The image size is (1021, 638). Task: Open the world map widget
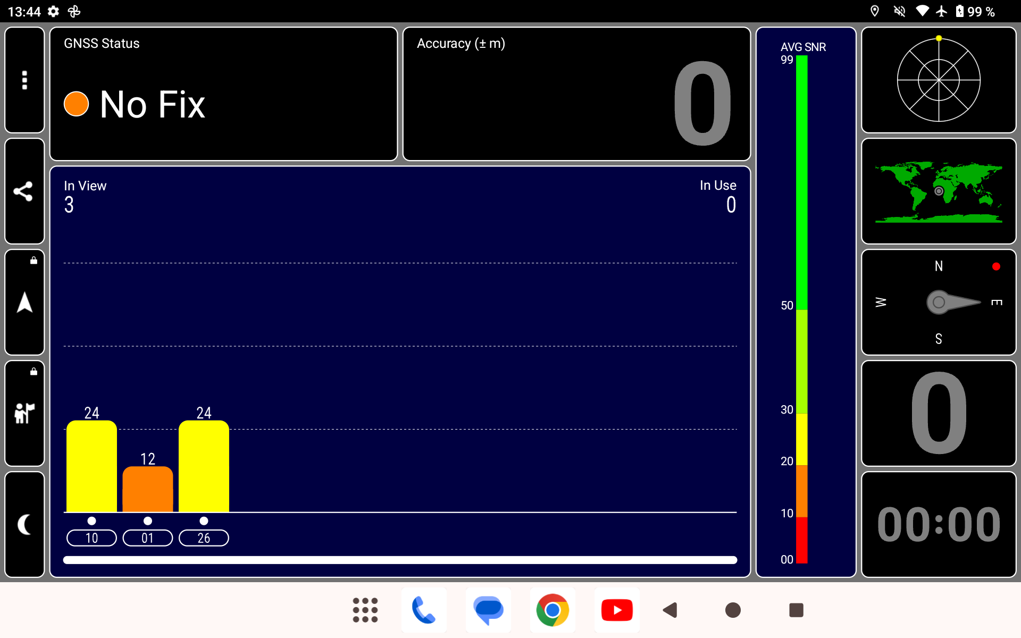[938, 191]
